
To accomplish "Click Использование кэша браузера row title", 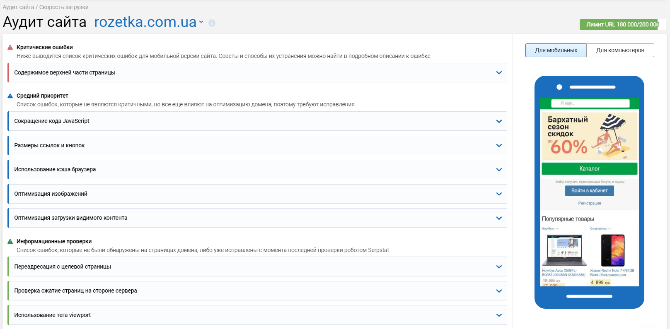I will [x=55, y=169].
